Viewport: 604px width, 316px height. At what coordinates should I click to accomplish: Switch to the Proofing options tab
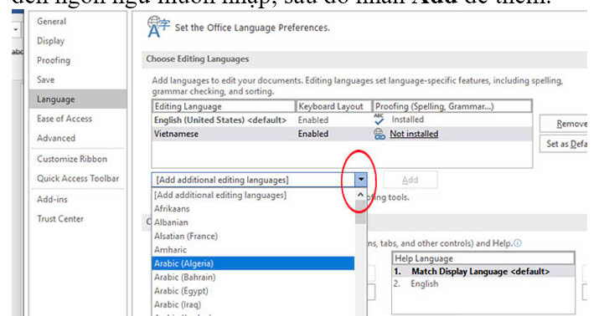(54, 60)
